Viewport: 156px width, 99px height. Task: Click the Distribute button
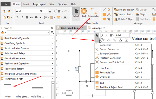click(143, 19)
